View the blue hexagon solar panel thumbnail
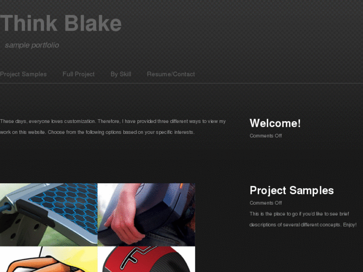The image size is (363, 272). 48,215
